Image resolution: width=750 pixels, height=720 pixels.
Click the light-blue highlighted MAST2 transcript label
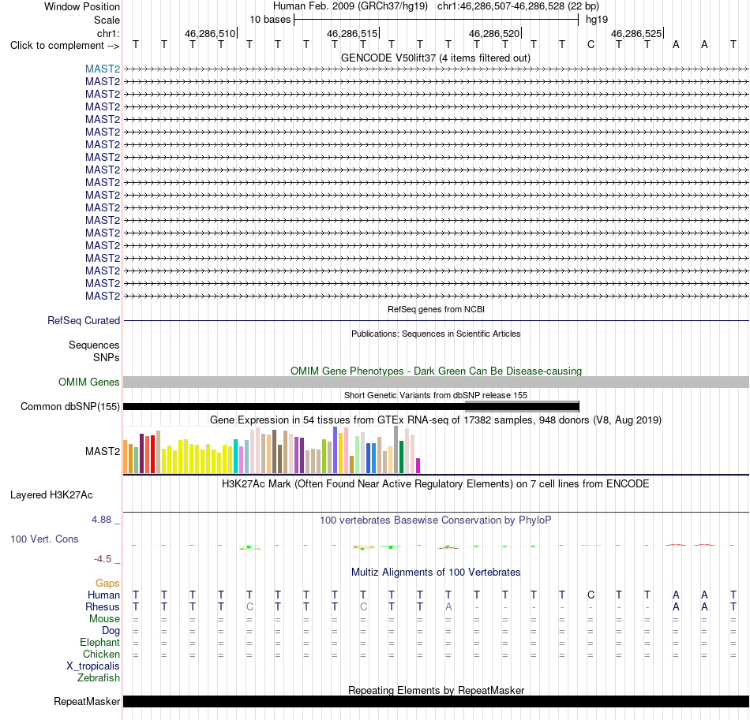[103, 69]
